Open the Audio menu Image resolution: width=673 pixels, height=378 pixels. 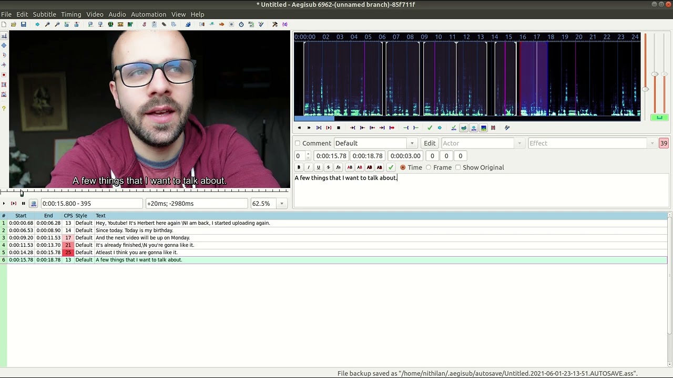pyautogui.click(x=117, y=14)
